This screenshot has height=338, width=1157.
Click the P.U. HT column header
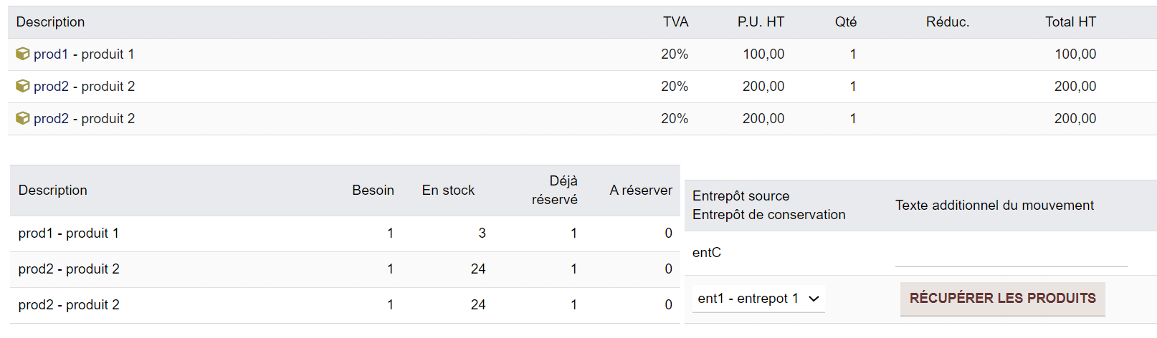click(761, 22)
